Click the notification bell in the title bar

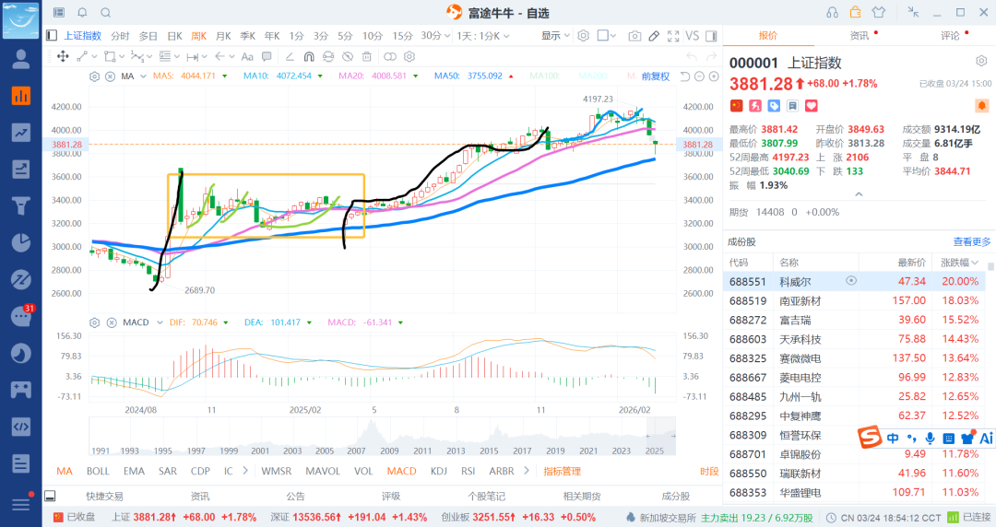83,13
